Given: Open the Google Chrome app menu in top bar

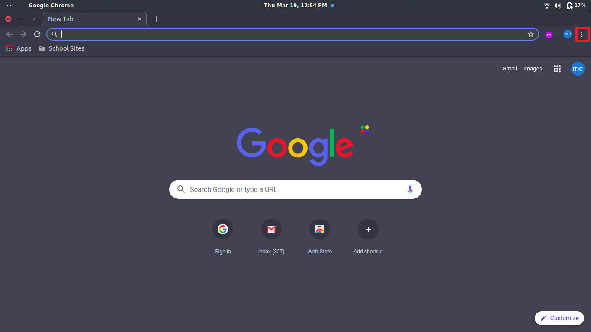Looking at the screenshot, I should (51, 5).
